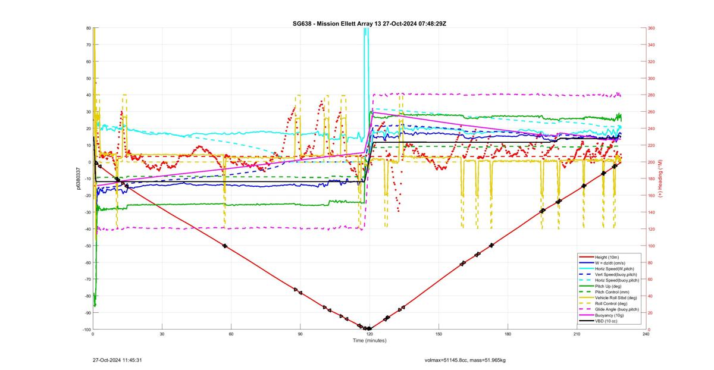Select legend label Vert Speed(buoy,pitch)
The height and width of the screenshot is (370, 714).
(x=616, y=275)
